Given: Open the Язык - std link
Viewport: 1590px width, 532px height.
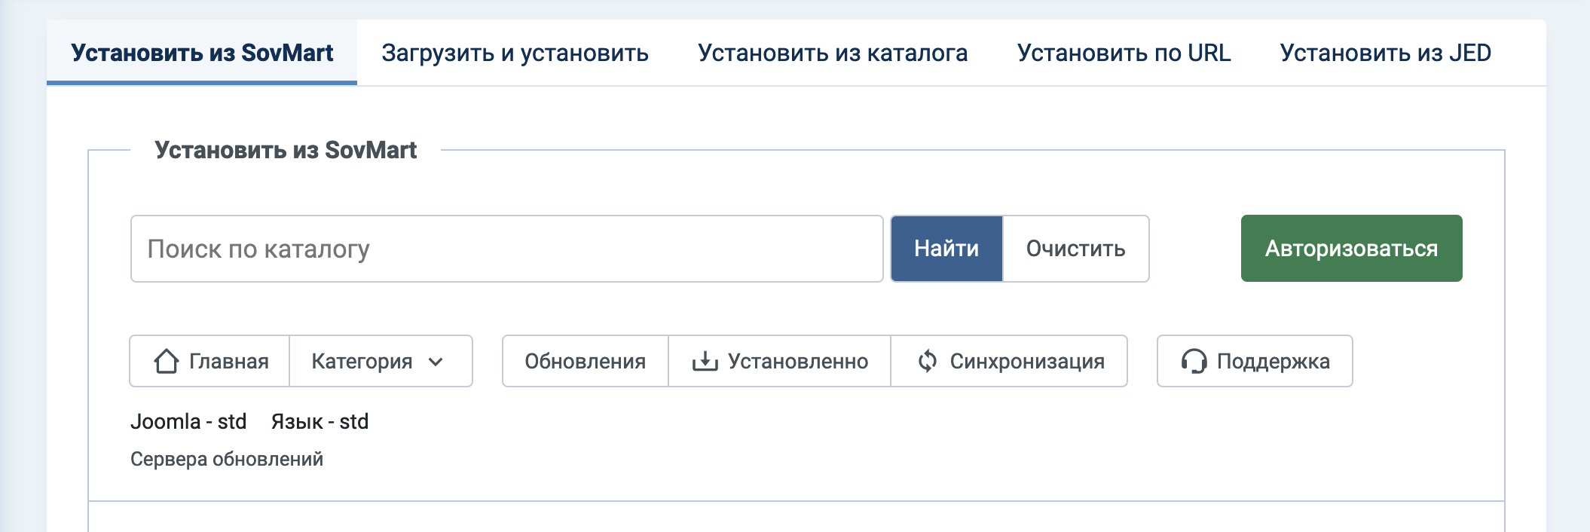Looking at the screenshot, I should (320, 421).
